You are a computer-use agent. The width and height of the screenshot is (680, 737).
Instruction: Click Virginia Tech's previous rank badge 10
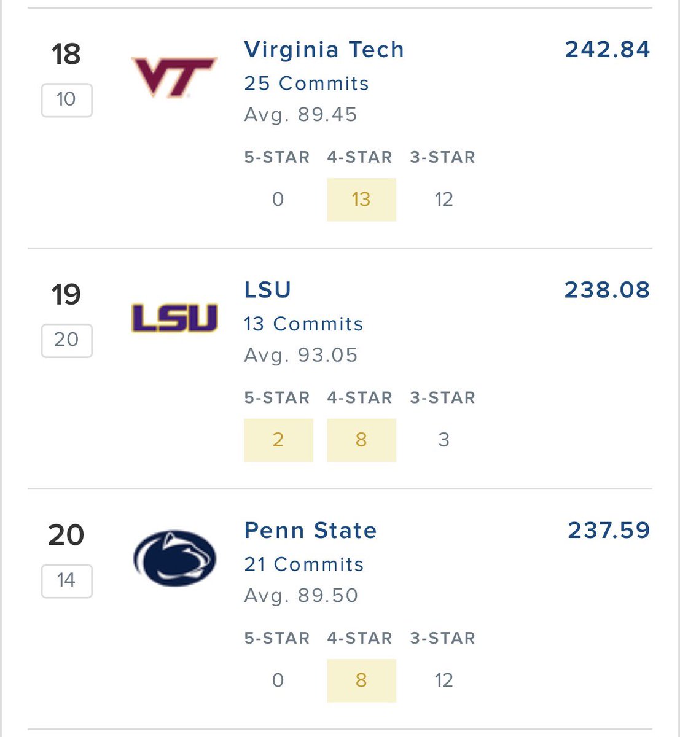pyautogui.click(x=66, y=100)
